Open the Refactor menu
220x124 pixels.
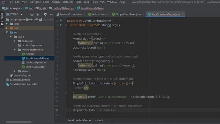(68, 2)
